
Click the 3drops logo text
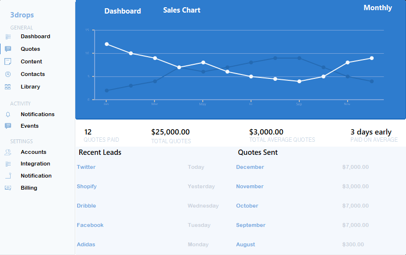pyautogui.click(x=22, y=15)
